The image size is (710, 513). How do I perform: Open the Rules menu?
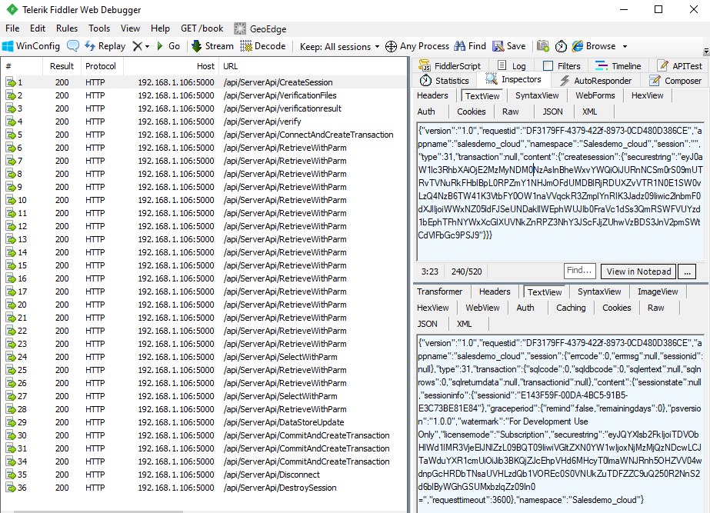[x=67, y=28]
